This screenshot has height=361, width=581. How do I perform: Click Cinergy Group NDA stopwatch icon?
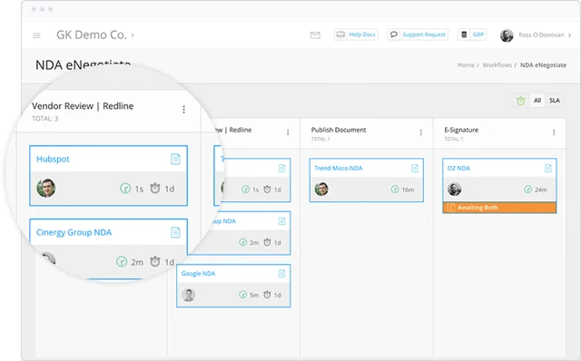pyautogui.click(x=155, y=262)
